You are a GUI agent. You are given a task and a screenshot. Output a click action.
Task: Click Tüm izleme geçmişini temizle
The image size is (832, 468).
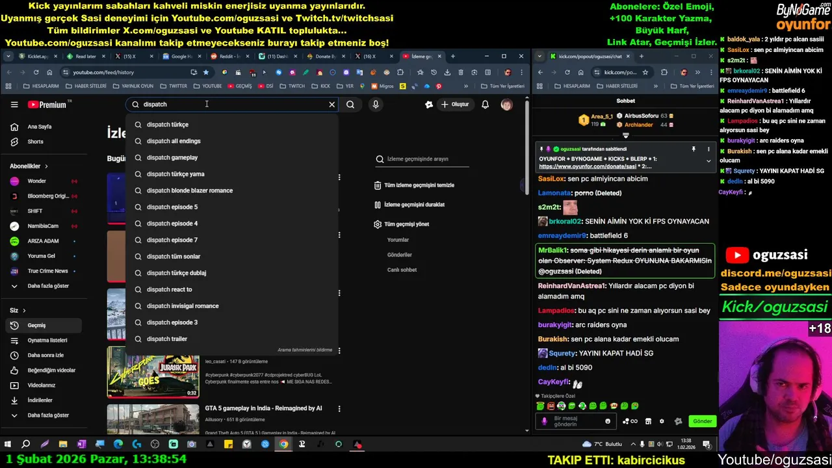point(414,185)
